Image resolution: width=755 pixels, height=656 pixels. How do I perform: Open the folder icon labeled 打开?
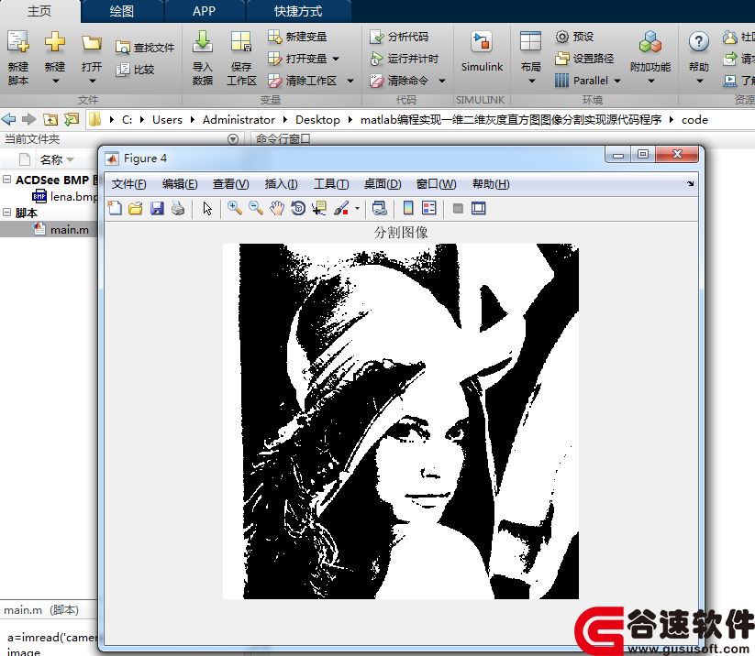tap(92, 43)
